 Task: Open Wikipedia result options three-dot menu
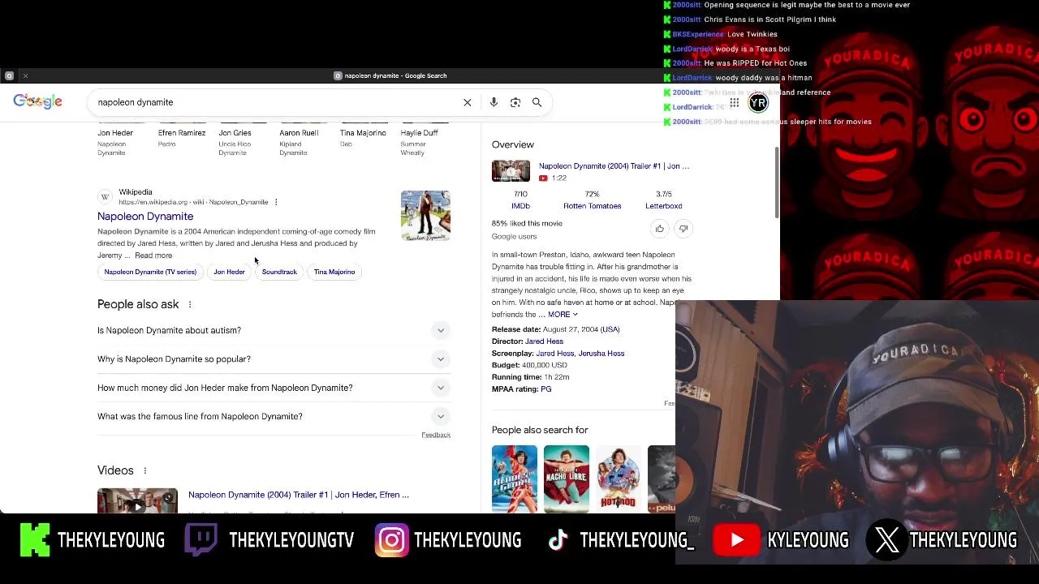click(276, 202)
